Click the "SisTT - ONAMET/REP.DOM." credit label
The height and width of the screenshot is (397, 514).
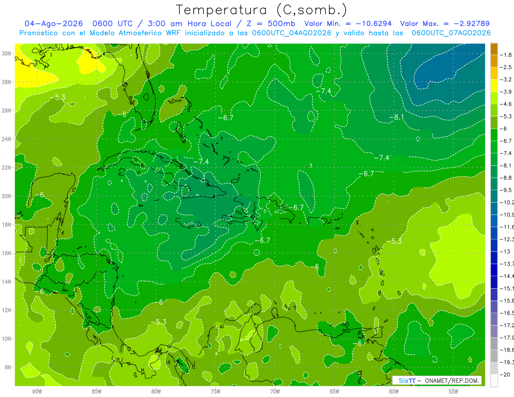(436, 380)
